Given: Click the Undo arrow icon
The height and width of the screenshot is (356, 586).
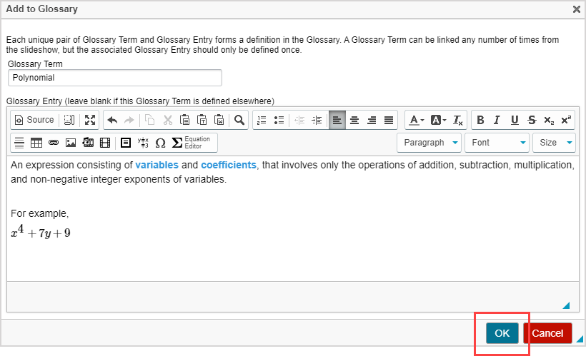Looking at the screenshot, I should (x=112, y=120).
